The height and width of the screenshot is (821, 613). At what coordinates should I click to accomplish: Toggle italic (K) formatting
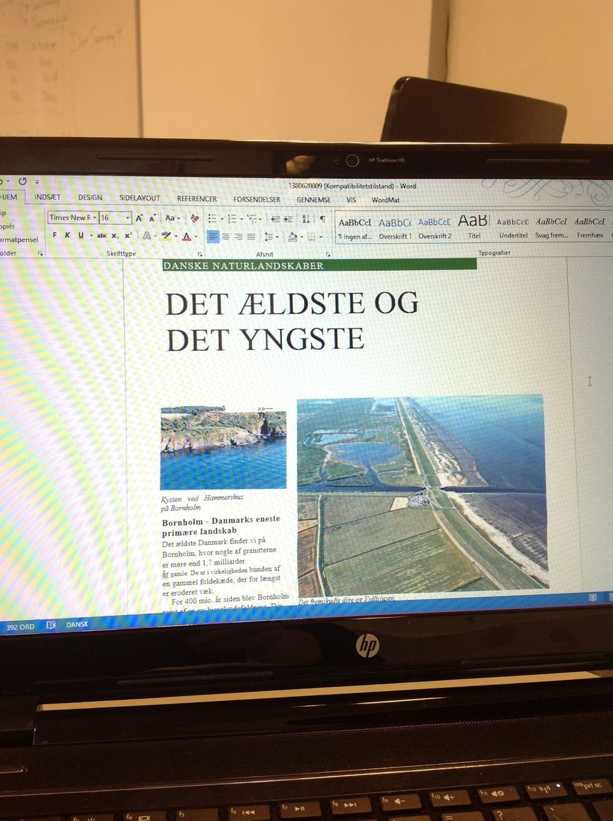tap(68, 235)
